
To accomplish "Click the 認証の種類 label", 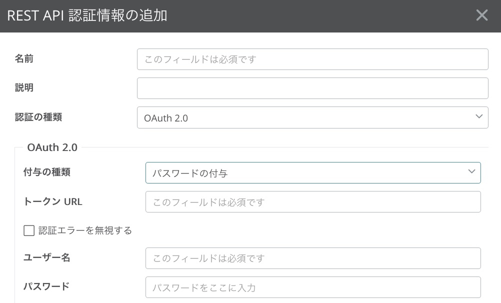I will click(x=38, y=117).
